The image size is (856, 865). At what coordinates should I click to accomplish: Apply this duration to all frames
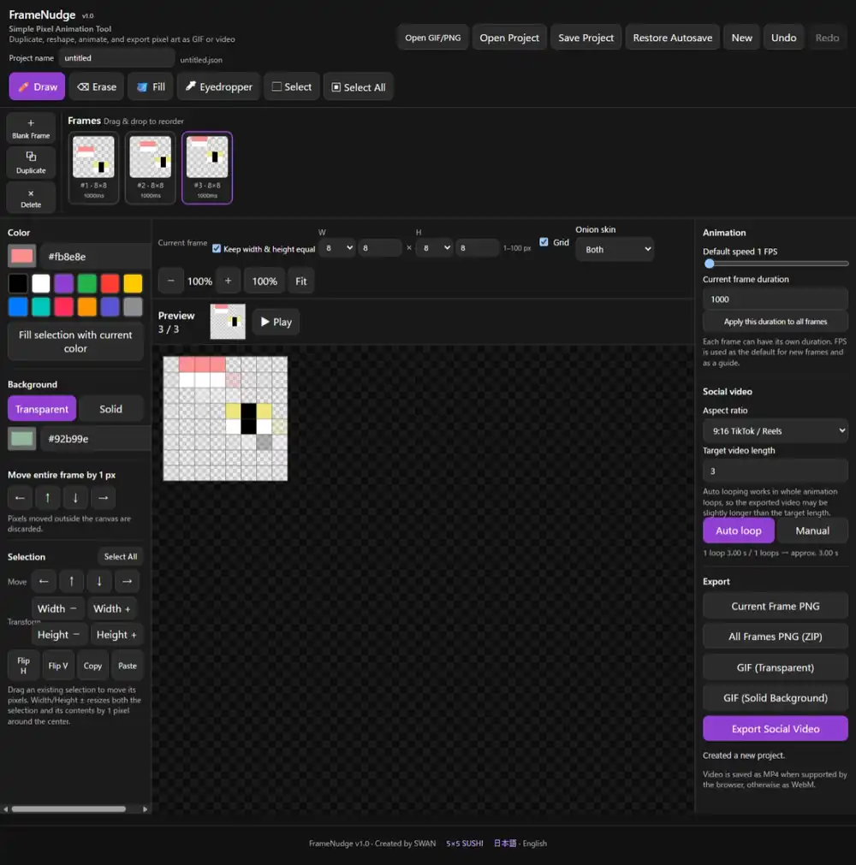(775, 321)
